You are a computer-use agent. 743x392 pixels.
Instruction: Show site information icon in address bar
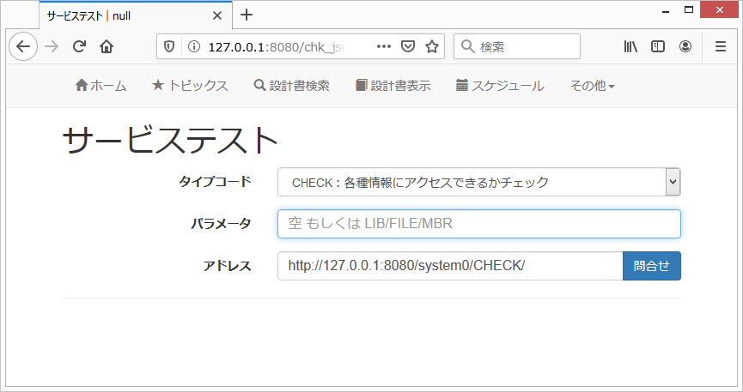pos(194,46)
